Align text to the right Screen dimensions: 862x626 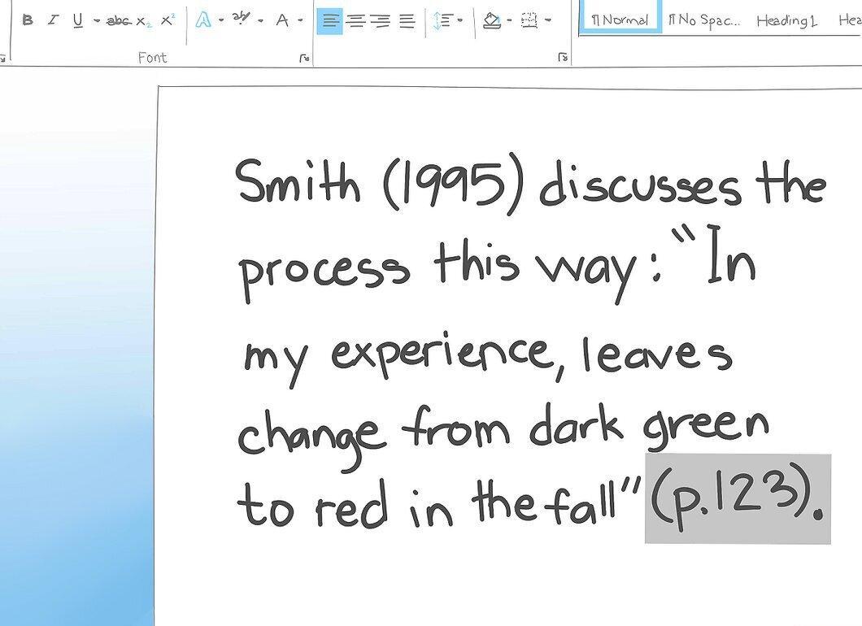(x=381, y=21)
